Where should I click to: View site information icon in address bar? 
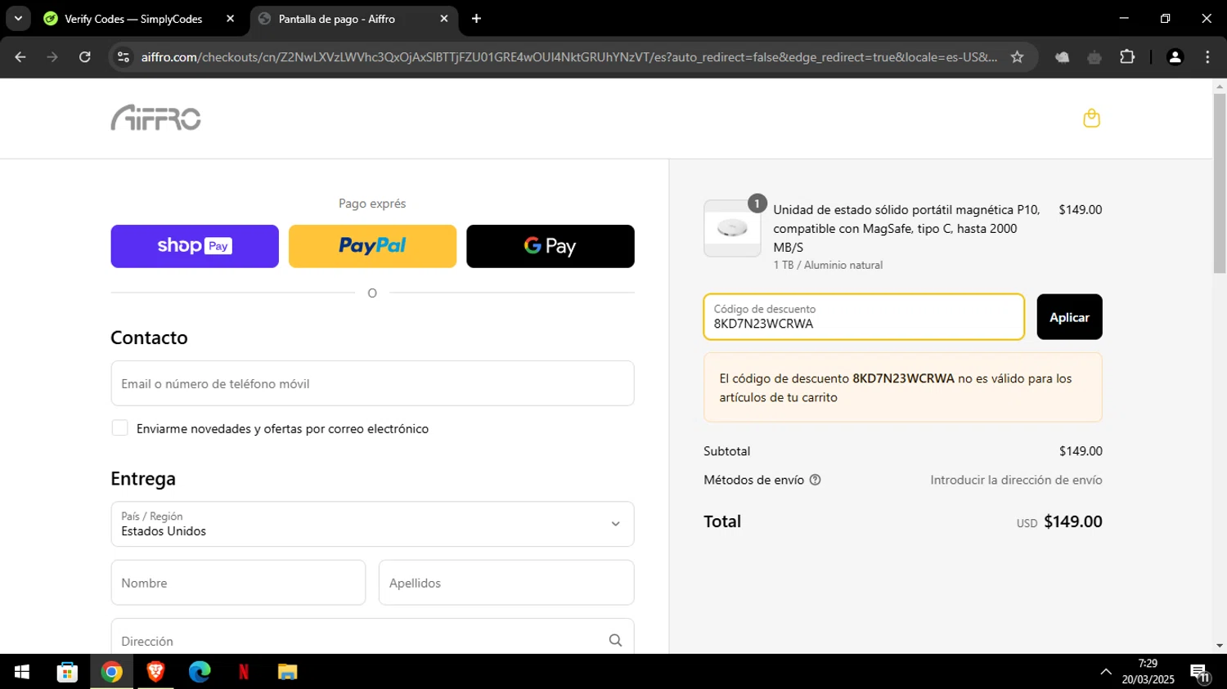click(124, 57)
